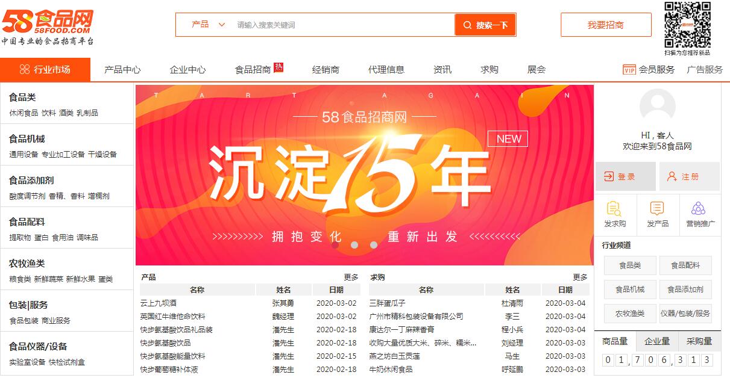Screen dimensions: 730x381
Task: Switch to 商品量 stats tab
Action: point(615,341)
